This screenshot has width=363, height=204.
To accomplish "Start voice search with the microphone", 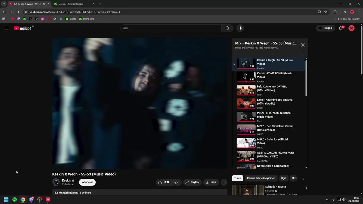I will [x=240, y=28].
